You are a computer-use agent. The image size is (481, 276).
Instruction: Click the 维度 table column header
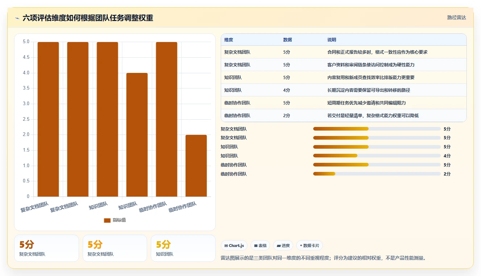229,40
